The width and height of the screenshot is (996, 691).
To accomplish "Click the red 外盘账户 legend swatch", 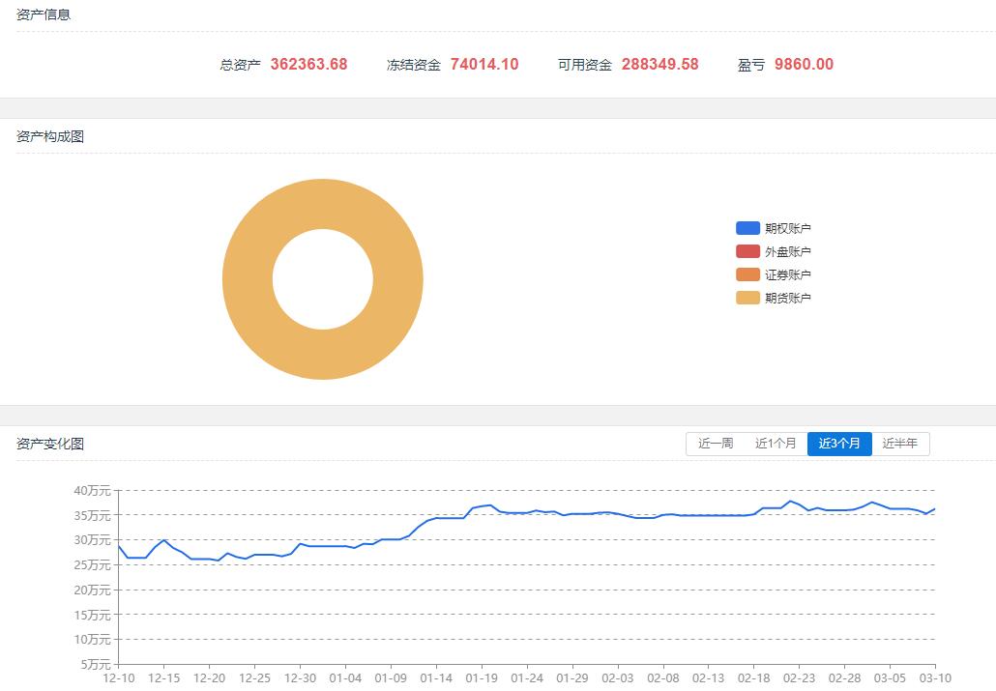I will 747,251.
